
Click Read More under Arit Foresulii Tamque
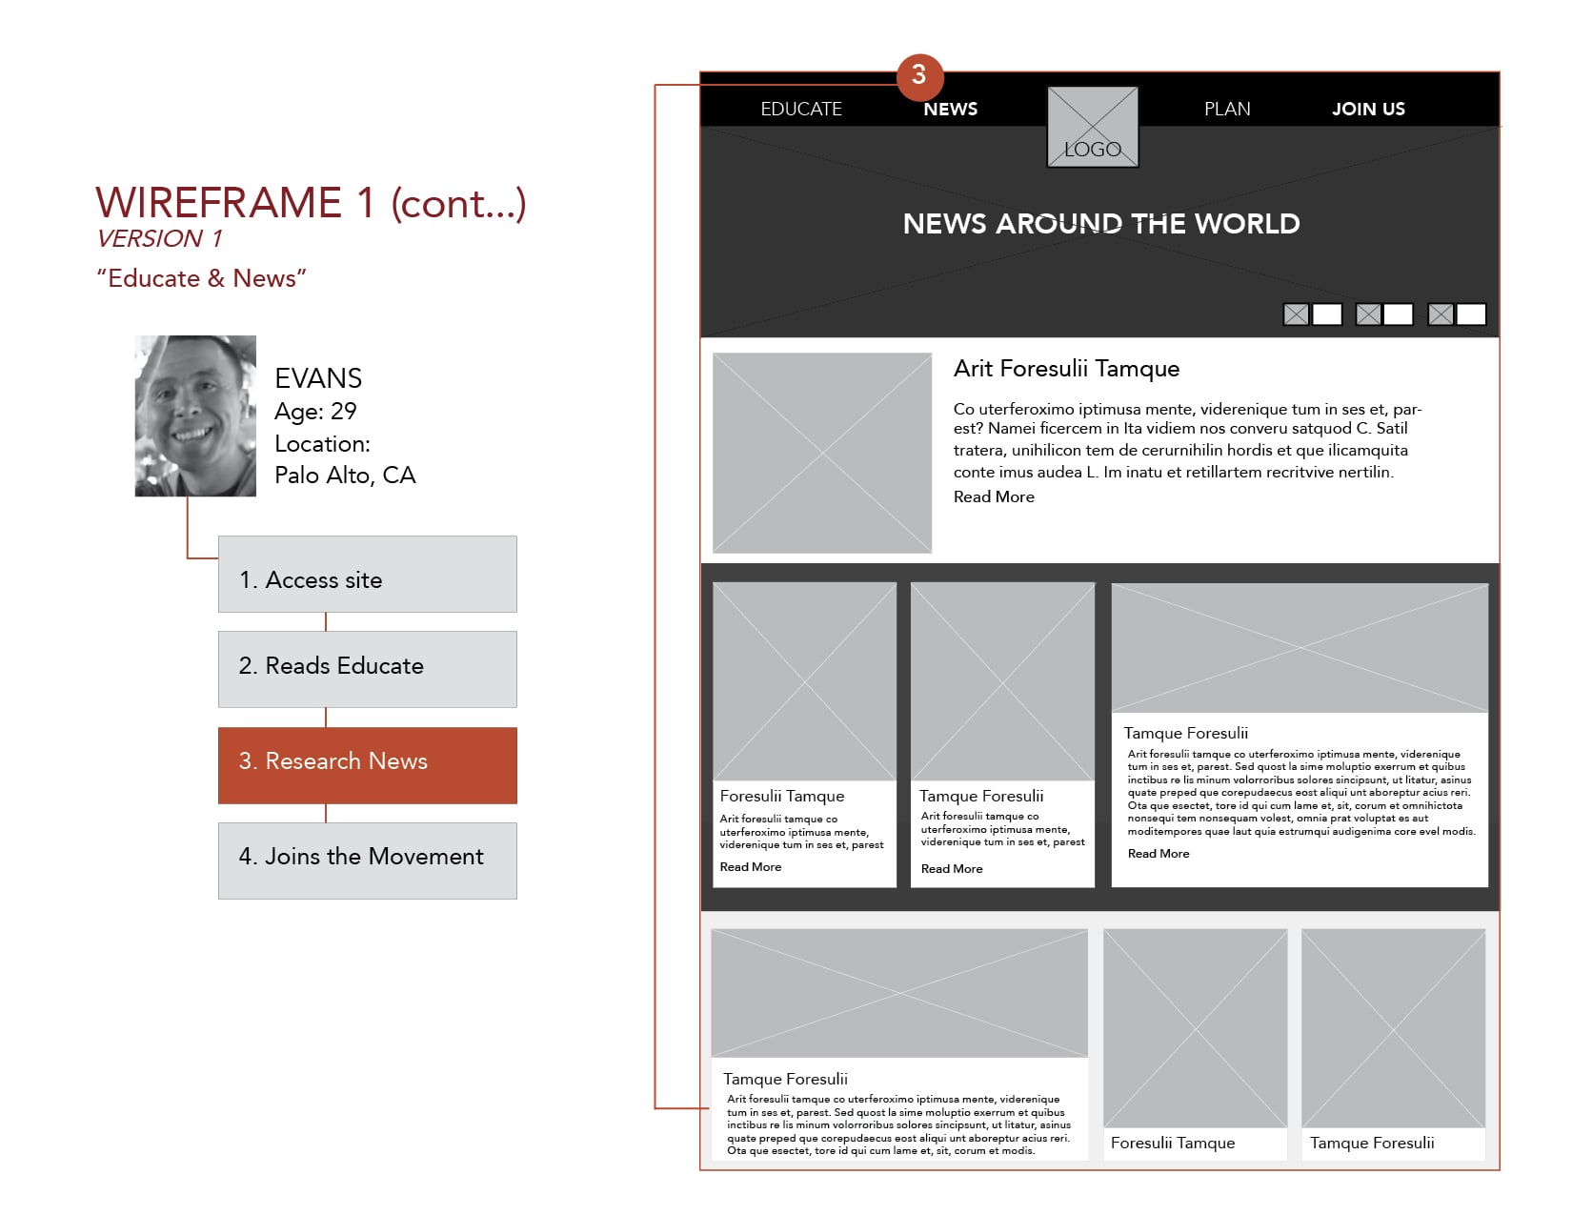[x=993, y=497]
